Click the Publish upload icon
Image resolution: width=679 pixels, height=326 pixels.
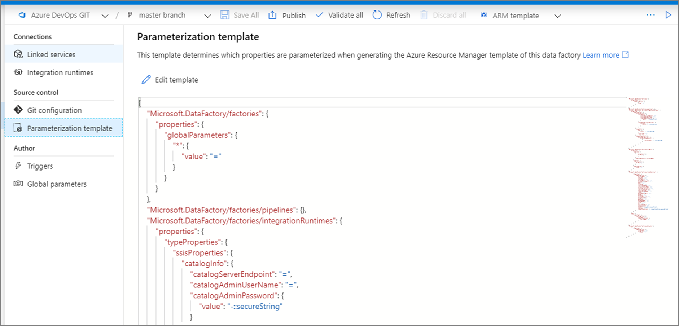272,15
